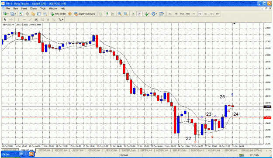Open the Help menu

[63, 8]
